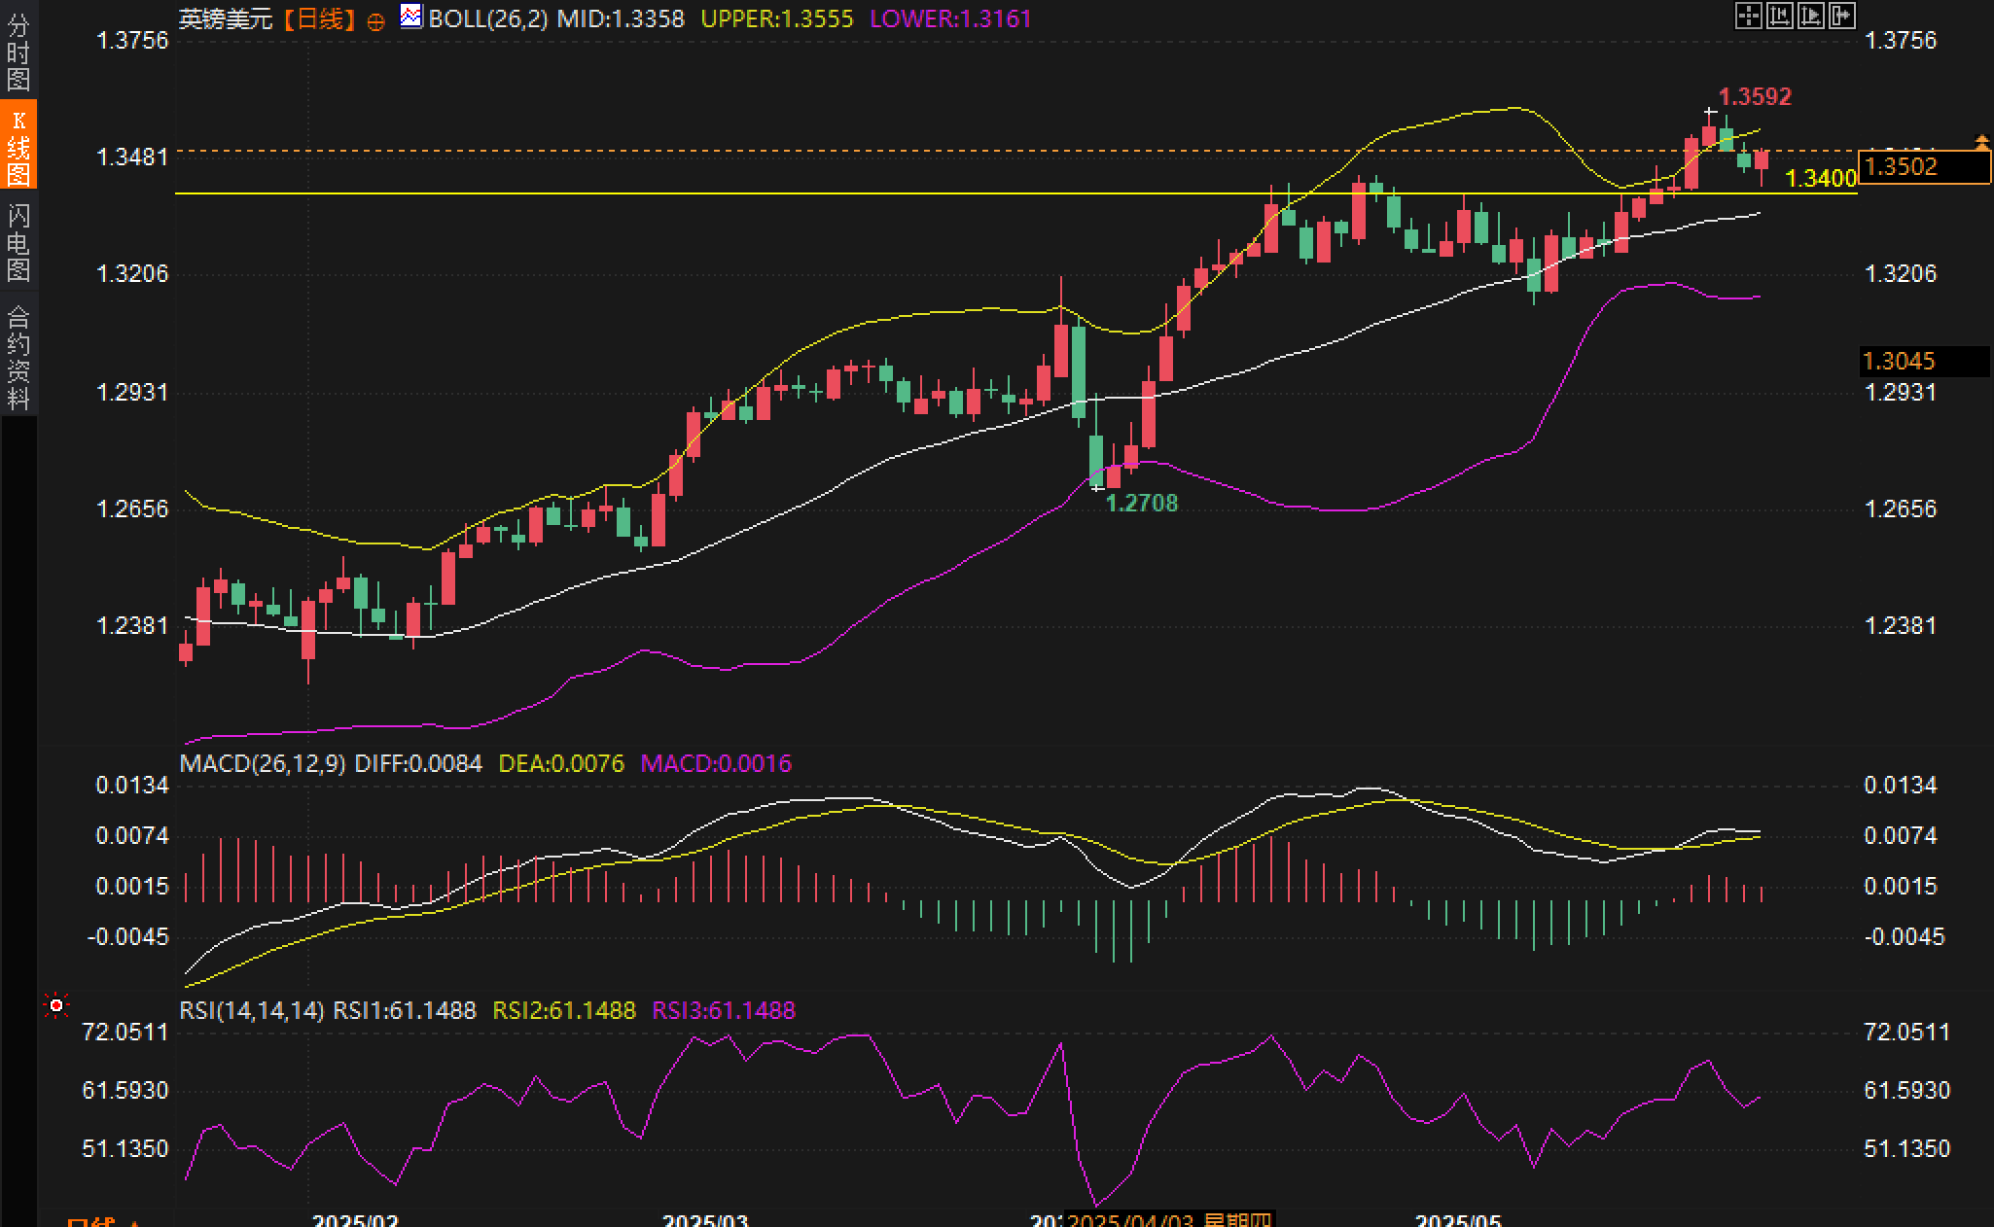Click the orange circled-plus icon beside 日线
The width and height of the screenshot is (1994, 1227).
[x=375, y=21]
